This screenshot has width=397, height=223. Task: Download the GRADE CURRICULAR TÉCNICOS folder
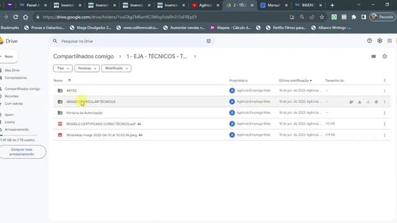[360, 102]
